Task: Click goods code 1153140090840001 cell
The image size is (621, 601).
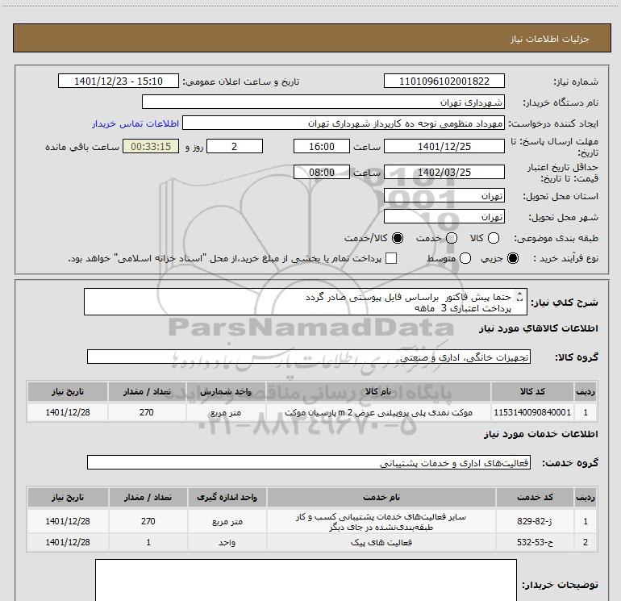Action: (x=532, y=412)
